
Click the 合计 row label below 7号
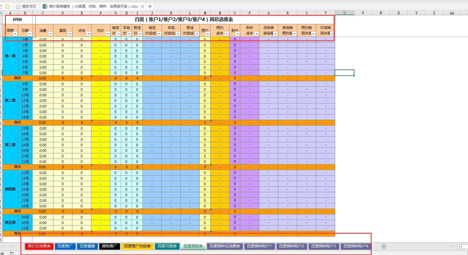(x=18, y=78)
